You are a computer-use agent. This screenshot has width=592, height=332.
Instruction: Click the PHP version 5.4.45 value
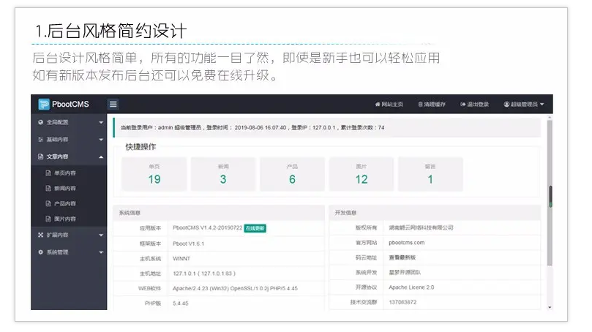(x=181, y=303)
